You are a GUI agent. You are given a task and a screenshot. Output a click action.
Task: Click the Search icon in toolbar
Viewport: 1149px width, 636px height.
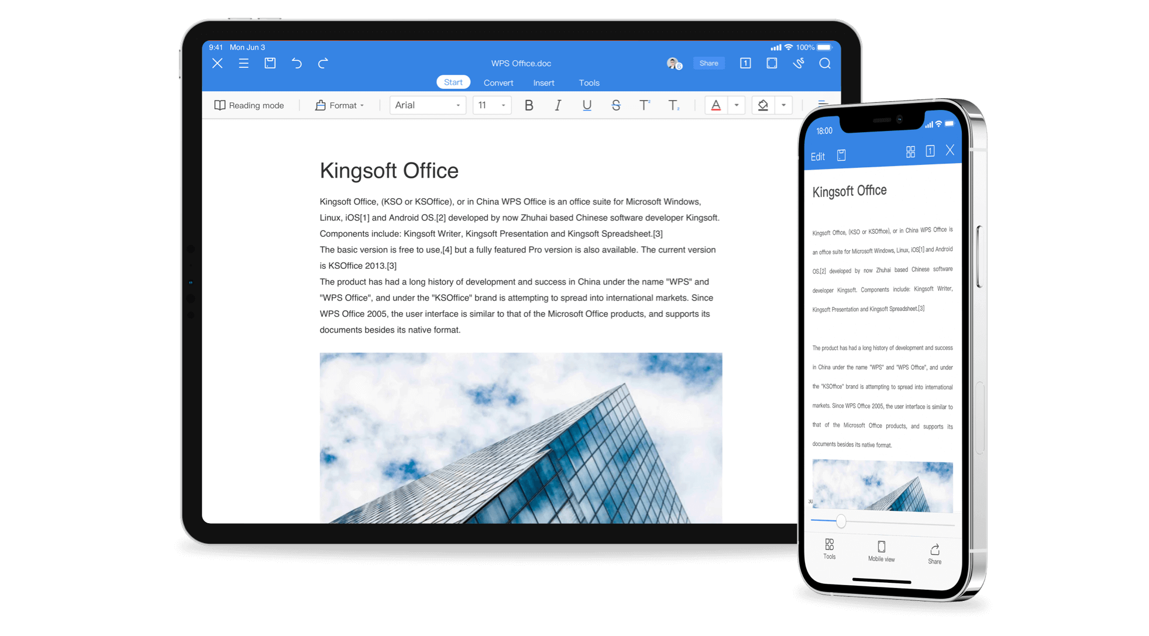(x=825, y=63)
